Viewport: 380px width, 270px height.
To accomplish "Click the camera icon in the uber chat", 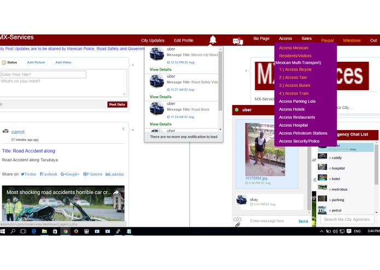I will 237,219.
